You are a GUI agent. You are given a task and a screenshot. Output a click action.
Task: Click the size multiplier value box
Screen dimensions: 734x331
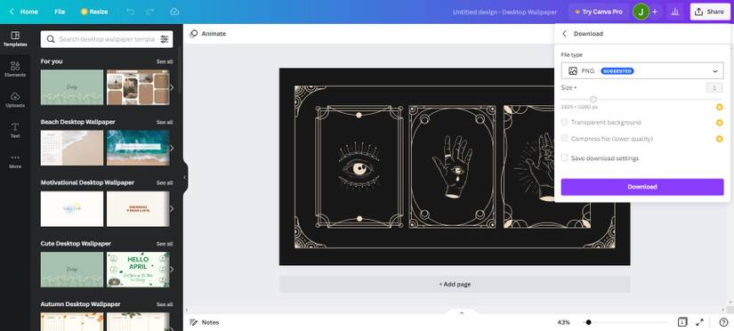(x=714, y=87)
